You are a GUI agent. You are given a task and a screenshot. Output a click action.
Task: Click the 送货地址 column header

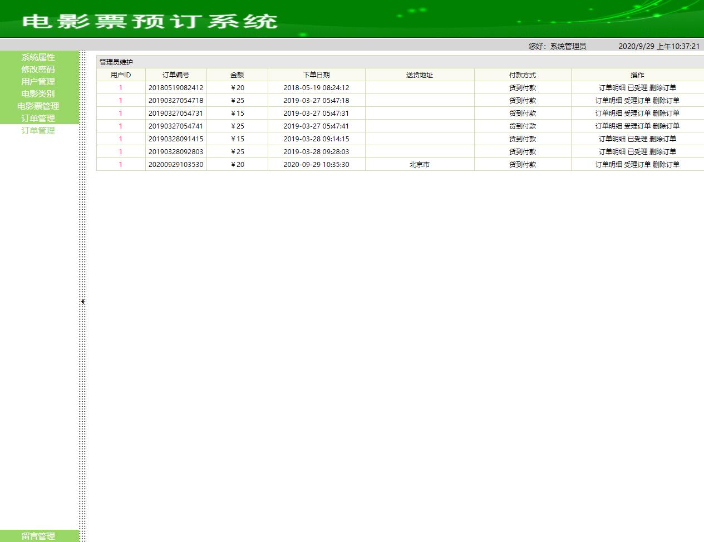click(420, 75)
